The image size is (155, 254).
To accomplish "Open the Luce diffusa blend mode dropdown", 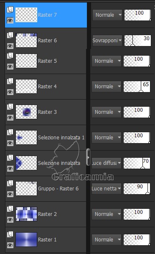I will tap(106, 163).
